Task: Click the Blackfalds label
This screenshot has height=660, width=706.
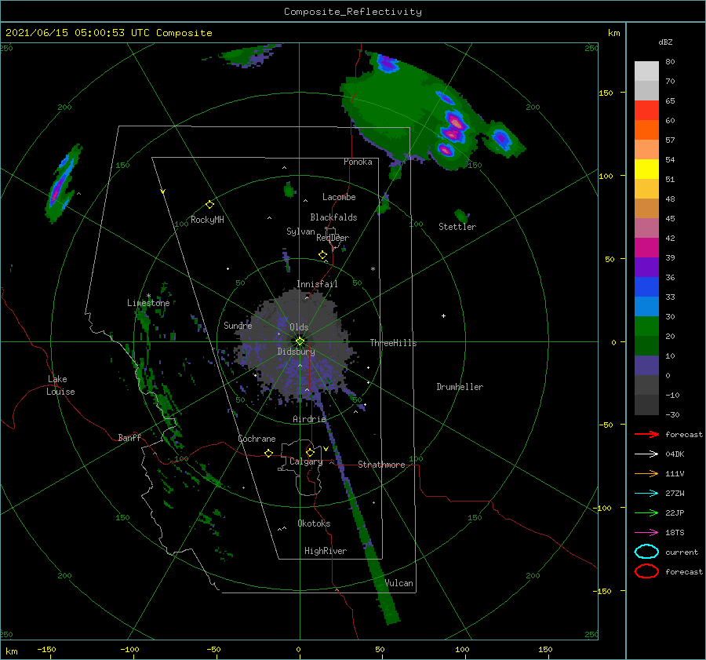Action: [333, 217]
